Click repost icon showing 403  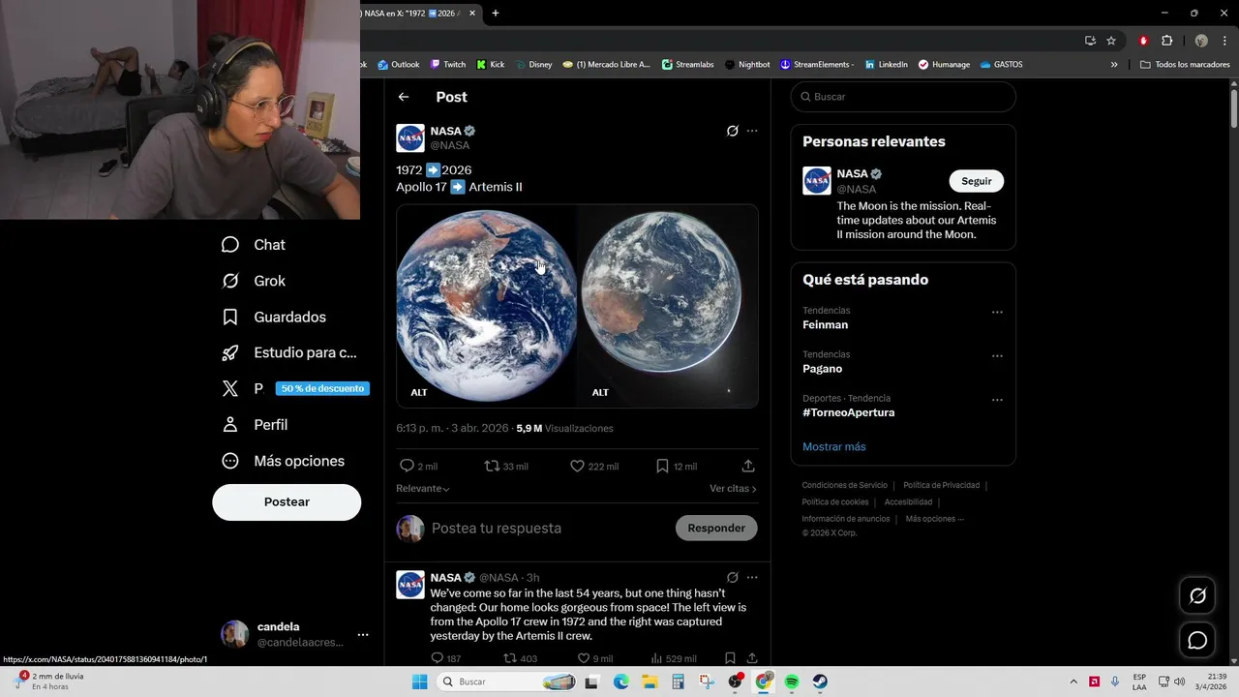coord(510,658)
